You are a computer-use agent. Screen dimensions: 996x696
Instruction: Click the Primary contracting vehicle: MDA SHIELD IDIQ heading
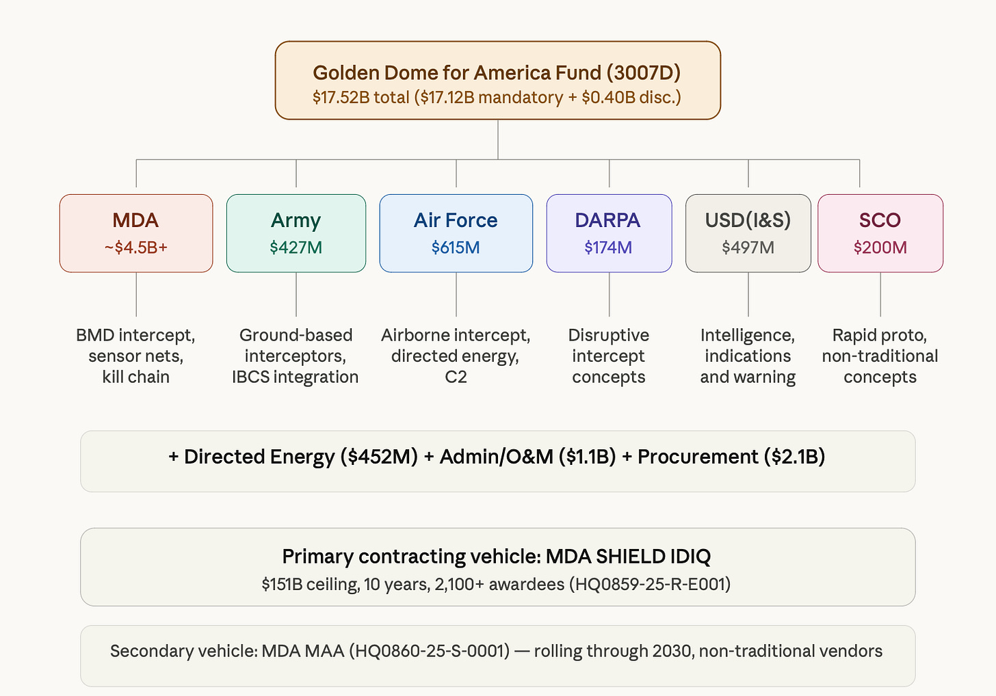click(x=497, y=557)
